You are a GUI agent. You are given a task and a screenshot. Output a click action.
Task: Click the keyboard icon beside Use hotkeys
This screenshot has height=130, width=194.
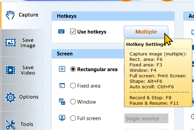(x=61, y=31)
